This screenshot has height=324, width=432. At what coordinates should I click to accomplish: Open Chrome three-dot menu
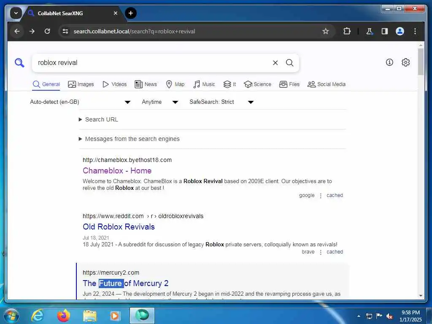pyautogui.click(x=415, y=31)
